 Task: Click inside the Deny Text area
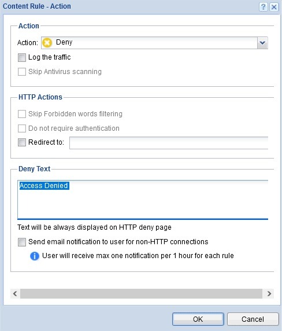(x=143, y=200)
